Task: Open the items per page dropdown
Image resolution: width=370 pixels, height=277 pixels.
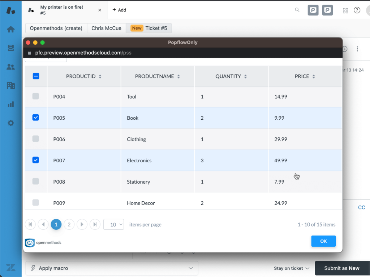Action: tap(113, 224)
